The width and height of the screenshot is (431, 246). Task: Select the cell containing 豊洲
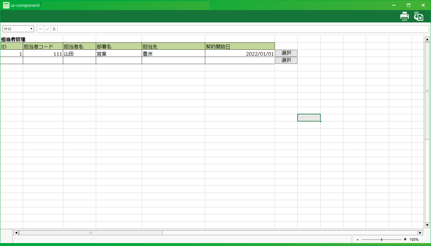click(173, 54)
